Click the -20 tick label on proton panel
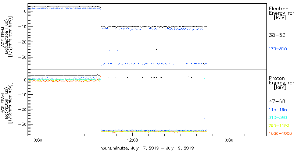 click(x=22, y=109)
